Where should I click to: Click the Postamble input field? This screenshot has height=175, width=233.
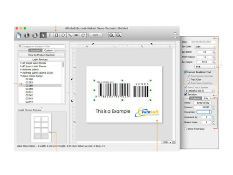coord(204,112)
